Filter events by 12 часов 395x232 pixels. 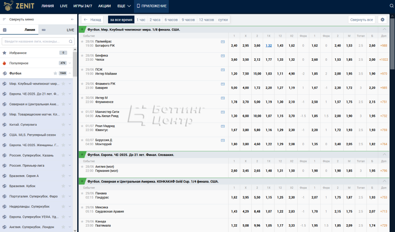point(206,20)
